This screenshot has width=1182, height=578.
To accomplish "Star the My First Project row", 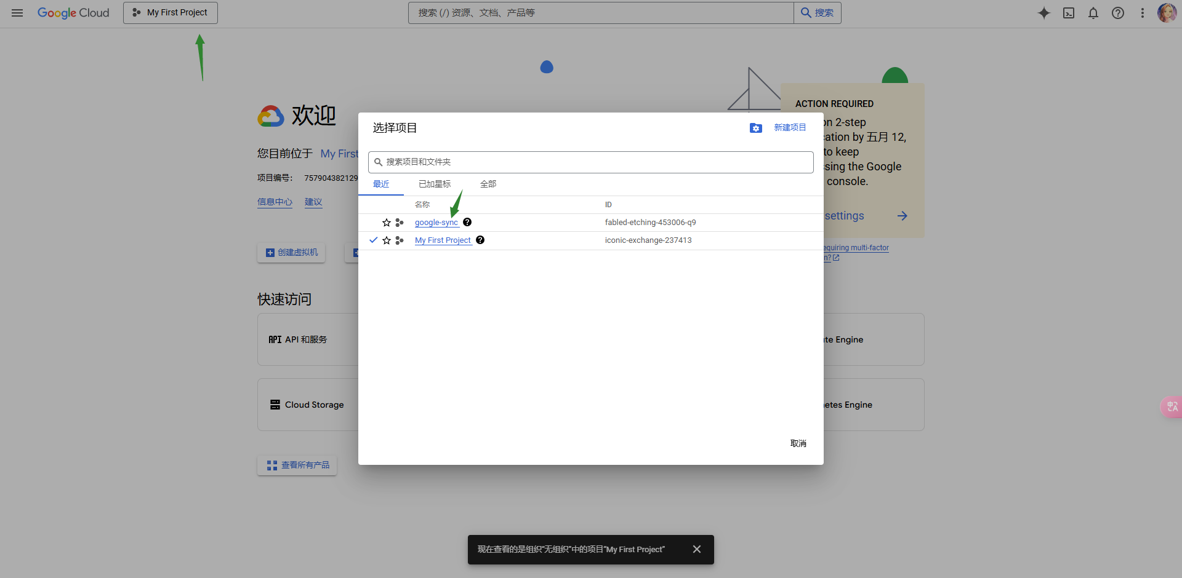I will 387,240.
